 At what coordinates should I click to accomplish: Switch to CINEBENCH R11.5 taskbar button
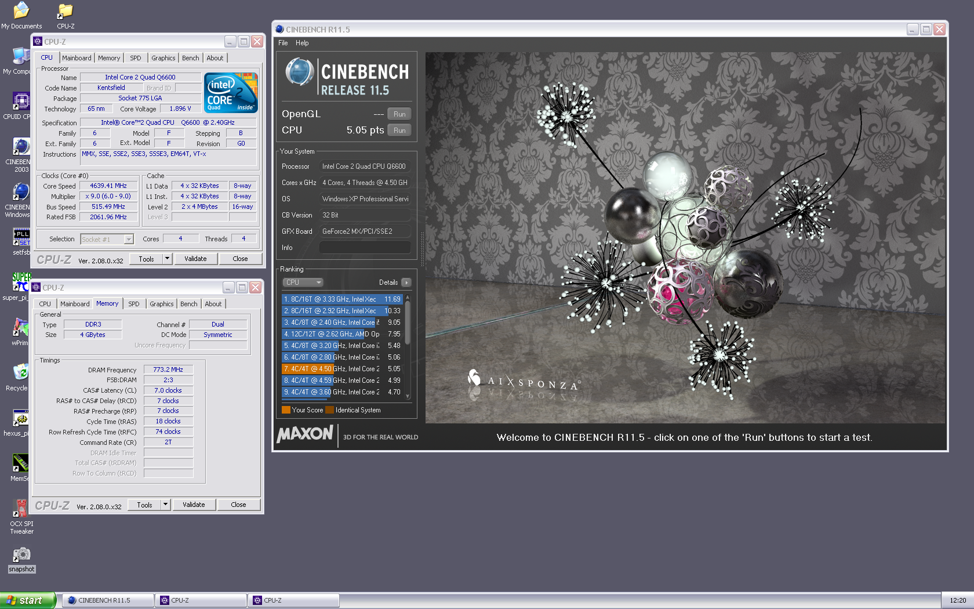click(x=108, y=600)
